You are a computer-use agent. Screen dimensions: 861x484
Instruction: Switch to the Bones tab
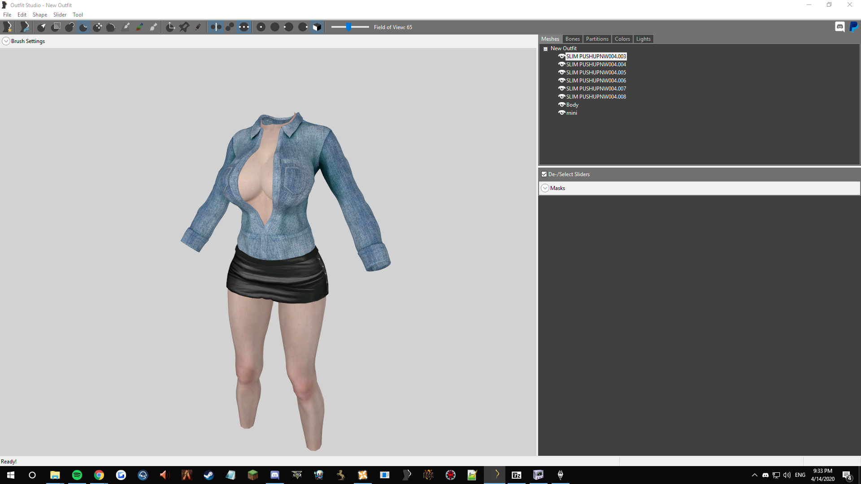572,39
